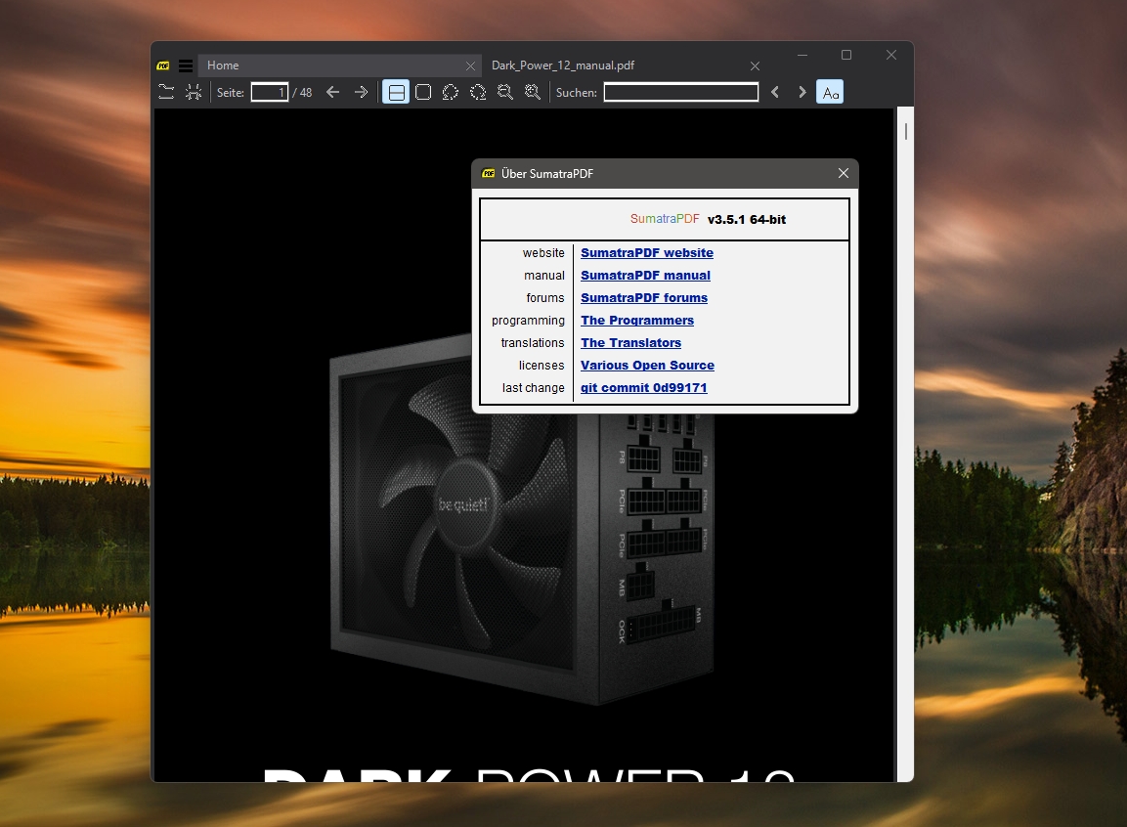Click the '/ 48' page count text

click(303, 93)
